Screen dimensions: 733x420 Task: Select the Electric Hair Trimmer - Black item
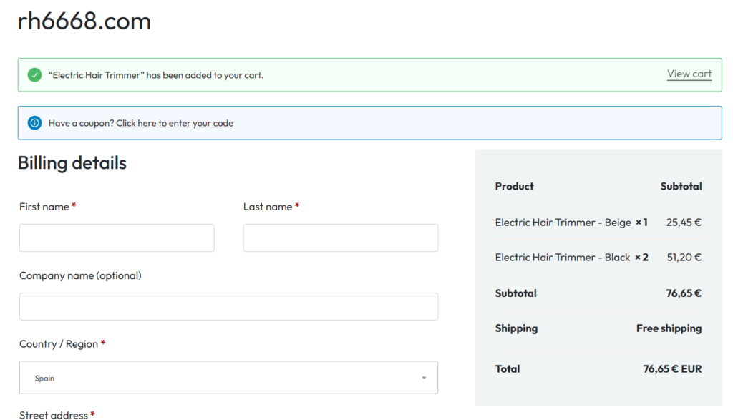[x=563, y=258]
